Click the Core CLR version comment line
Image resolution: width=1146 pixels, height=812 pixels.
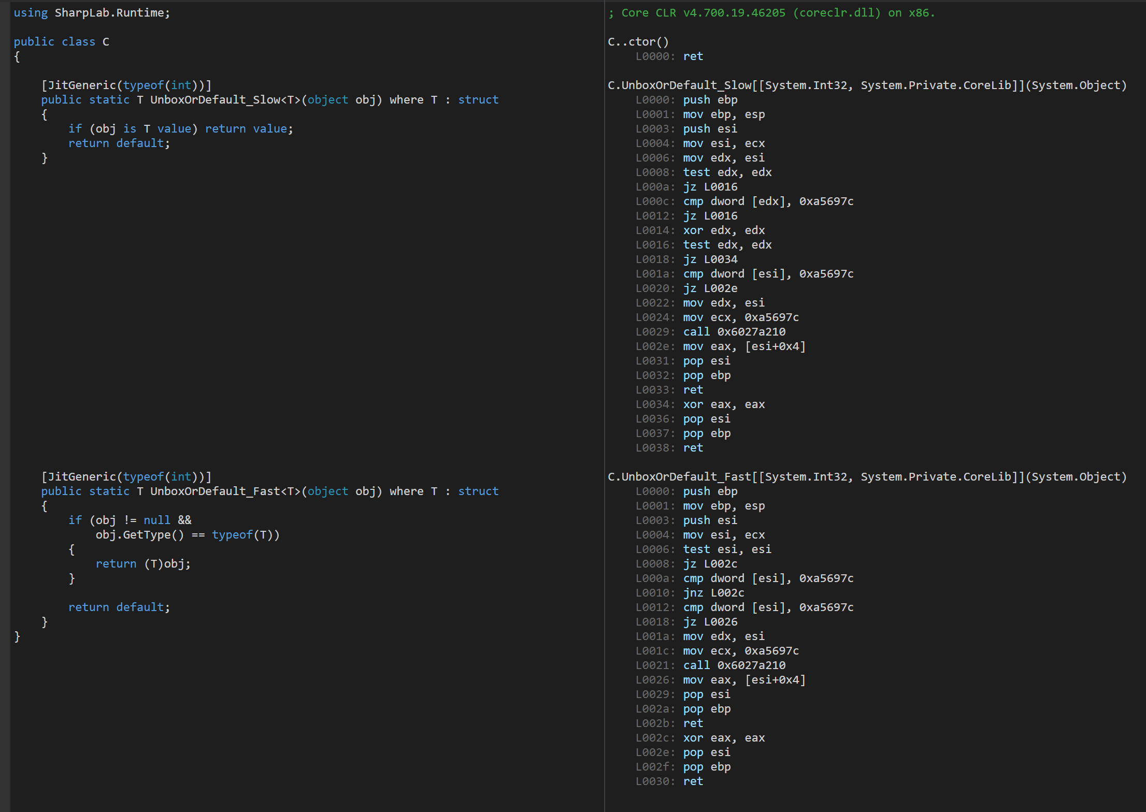click(771, 13)
